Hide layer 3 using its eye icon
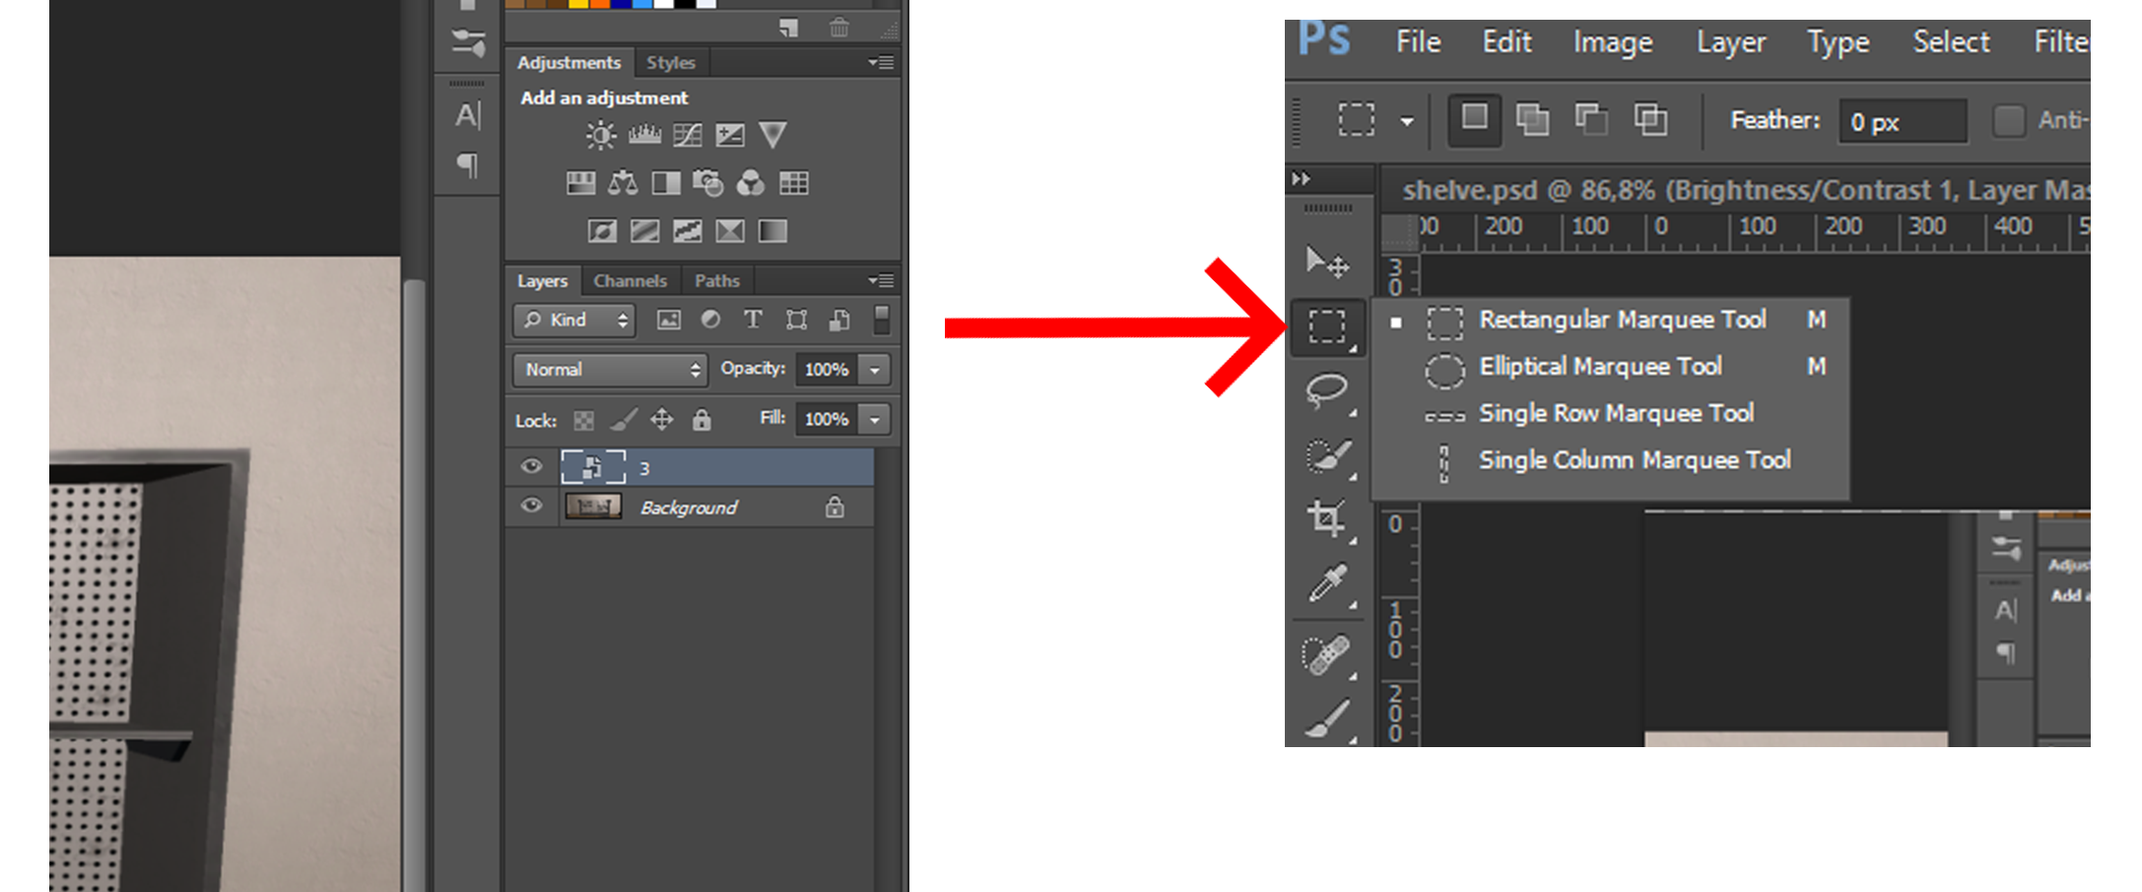 531,466
